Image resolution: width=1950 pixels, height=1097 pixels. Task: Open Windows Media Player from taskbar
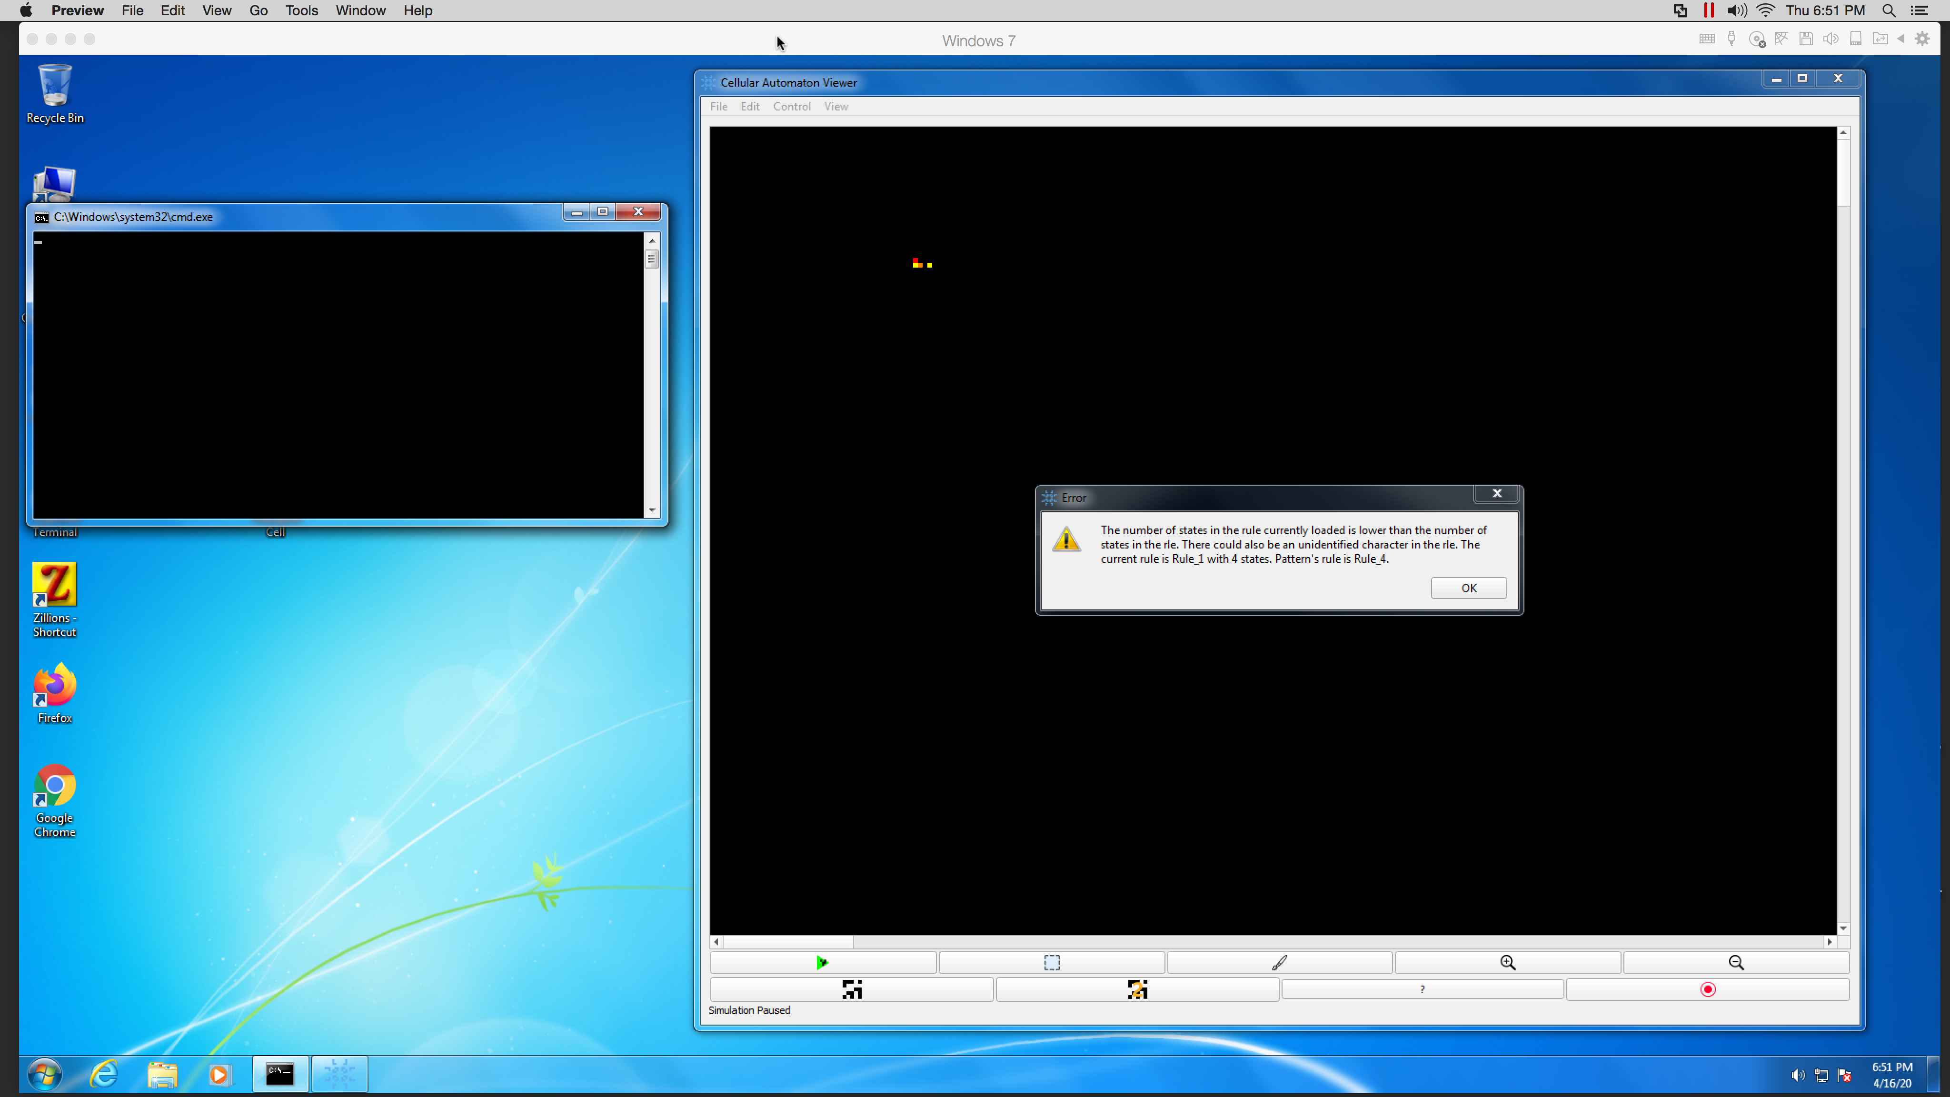[219, 1074]
